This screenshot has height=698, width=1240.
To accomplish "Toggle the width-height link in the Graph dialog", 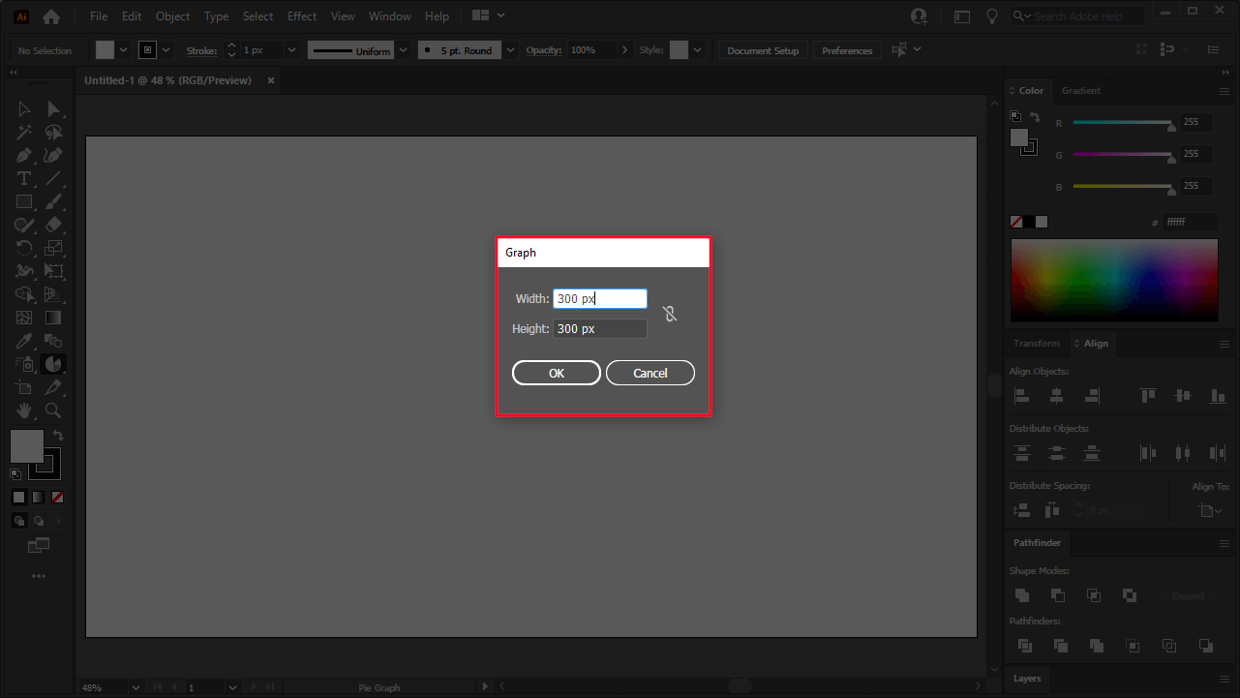I will (670, 314).
